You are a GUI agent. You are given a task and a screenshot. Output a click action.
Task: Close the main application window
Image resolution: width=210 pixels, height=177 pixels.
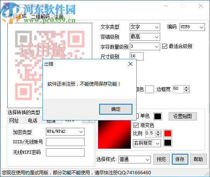coord(201,6)
